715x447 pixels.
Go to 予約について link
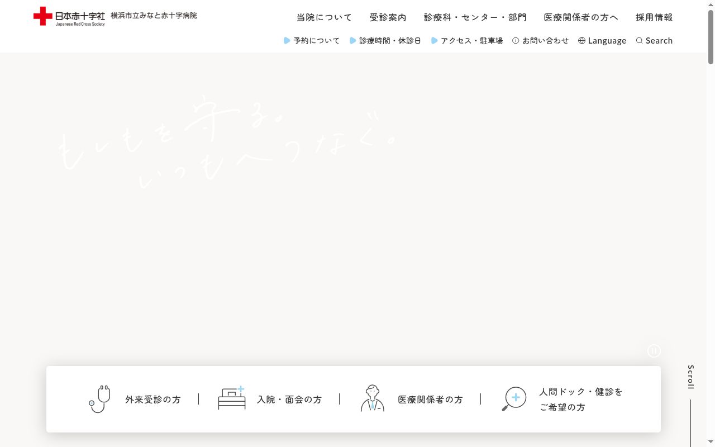[x=312, y=41]
